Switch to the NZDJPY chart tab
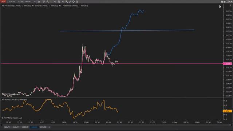Viewport: 233px width, 131px height. (7, 127)
